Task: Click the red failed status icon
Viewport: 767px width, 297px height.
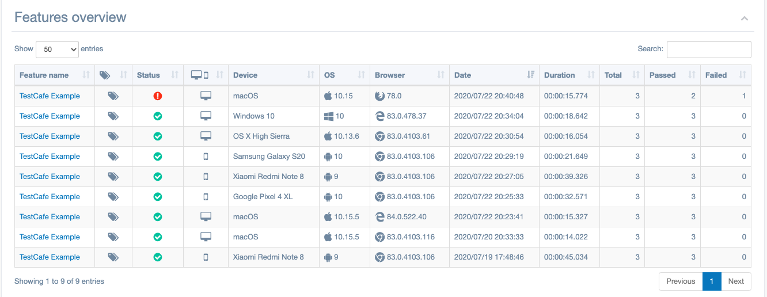Action: tap(158, 96)
